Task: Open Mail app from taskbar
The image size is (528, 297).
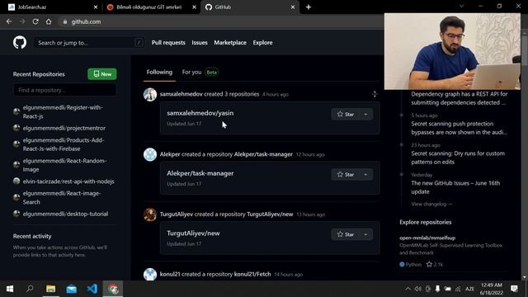Action: [x=72, y=289]
